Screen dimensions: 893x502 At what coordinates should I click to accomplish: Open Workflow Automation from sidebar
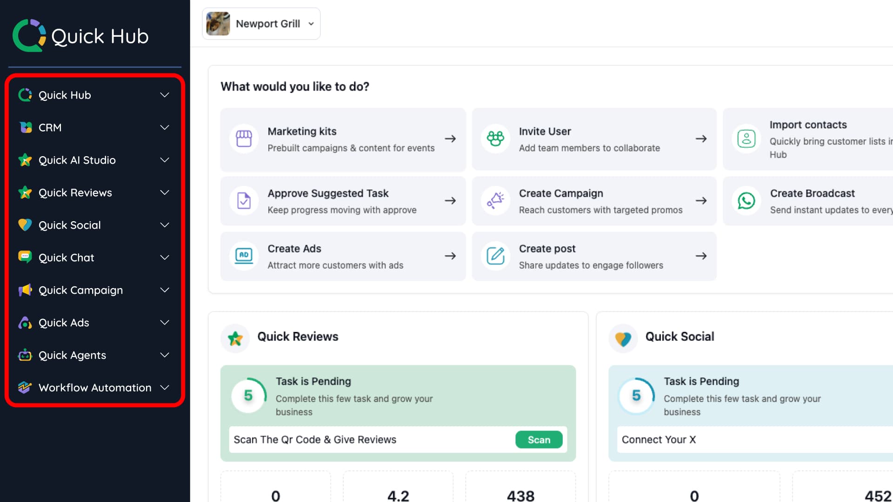point(94,388)
